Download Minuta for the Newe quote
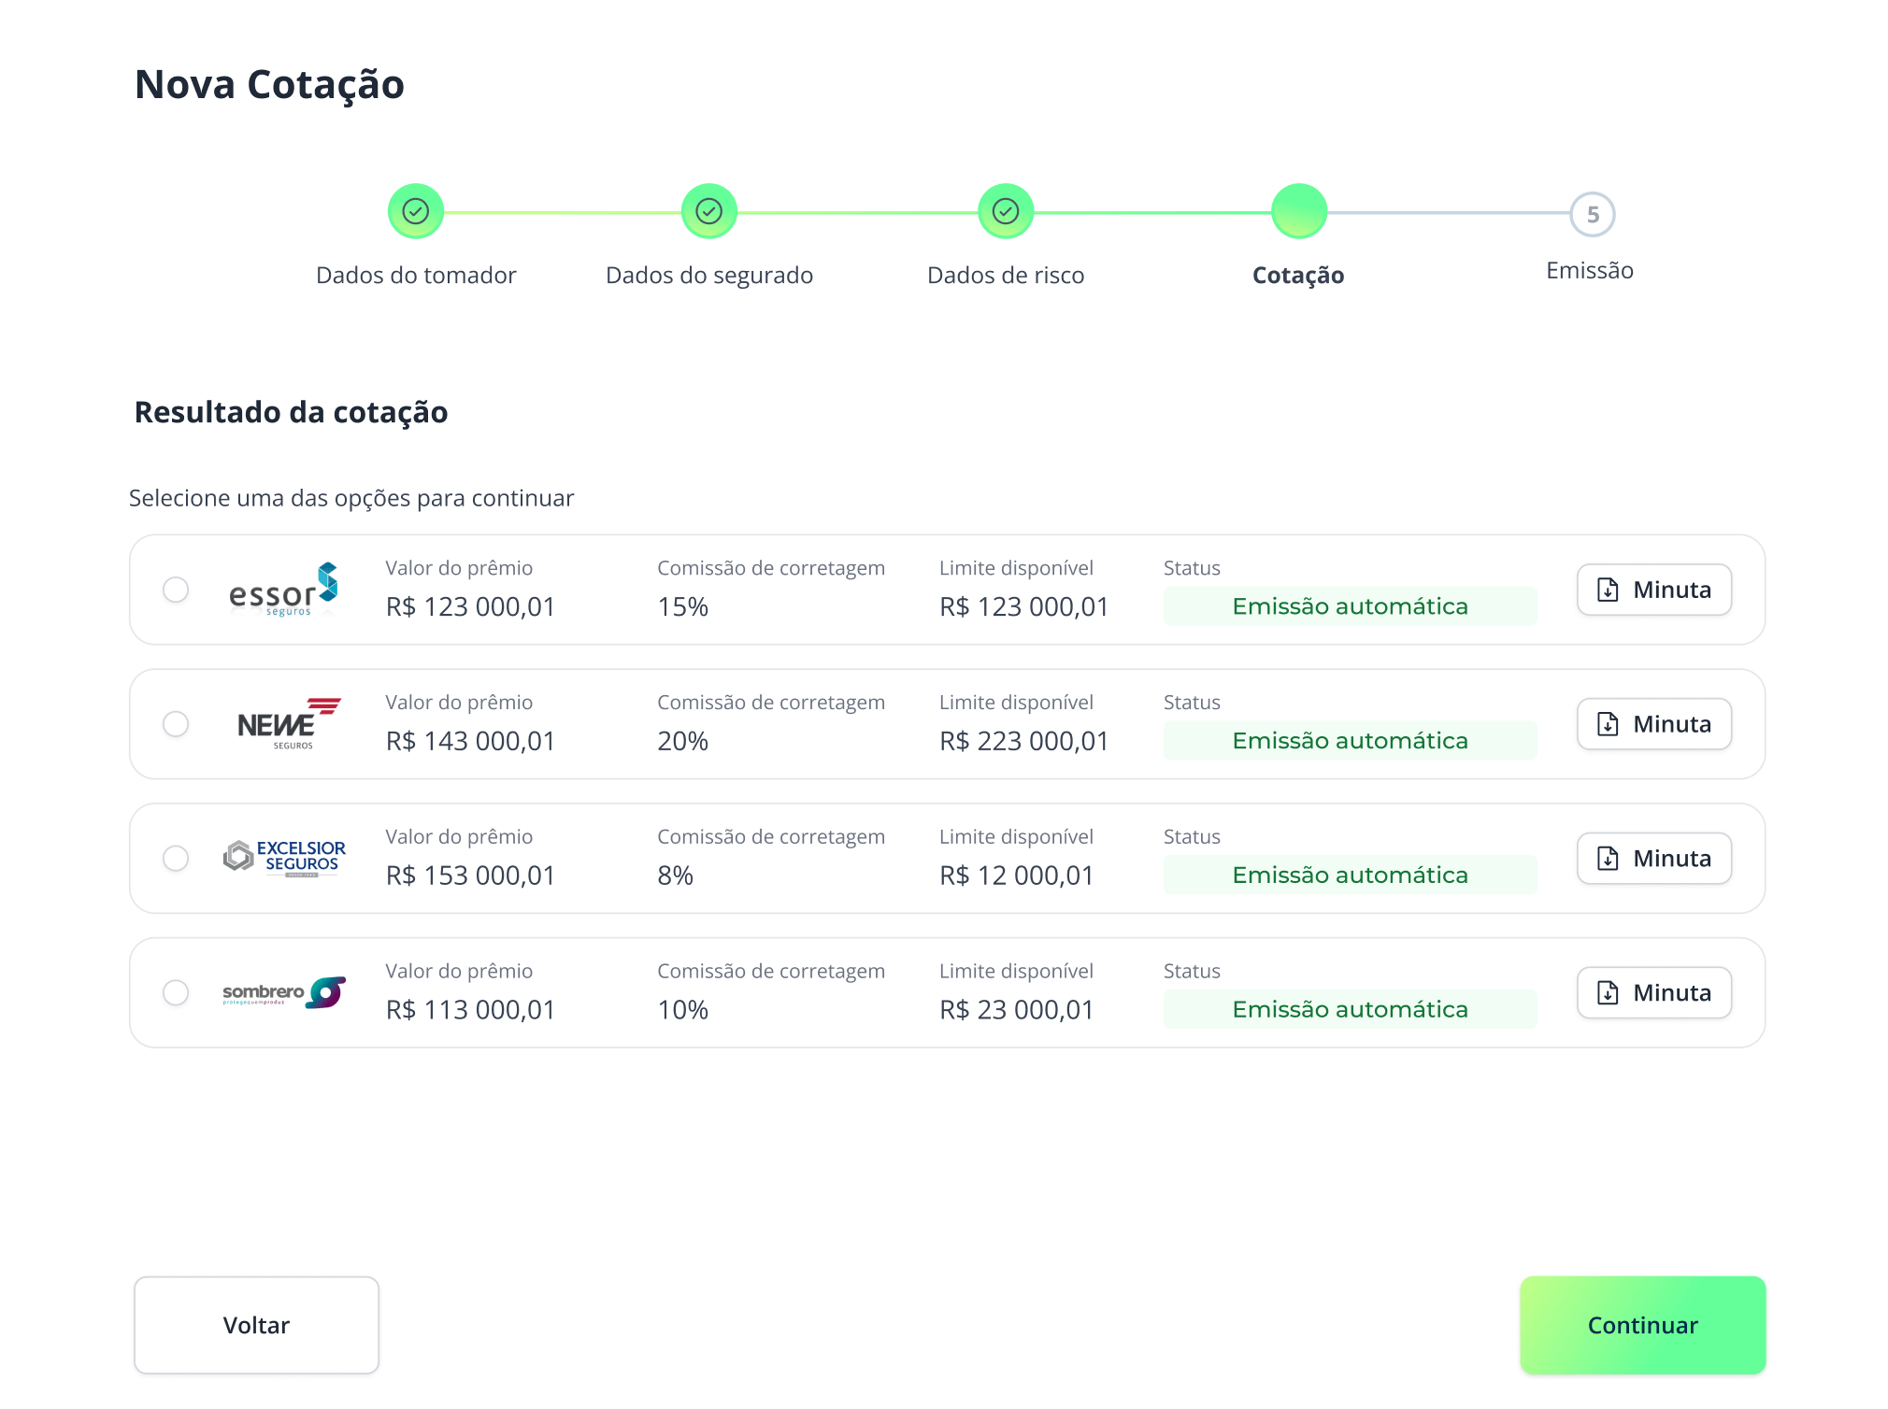 point(1653,724)
